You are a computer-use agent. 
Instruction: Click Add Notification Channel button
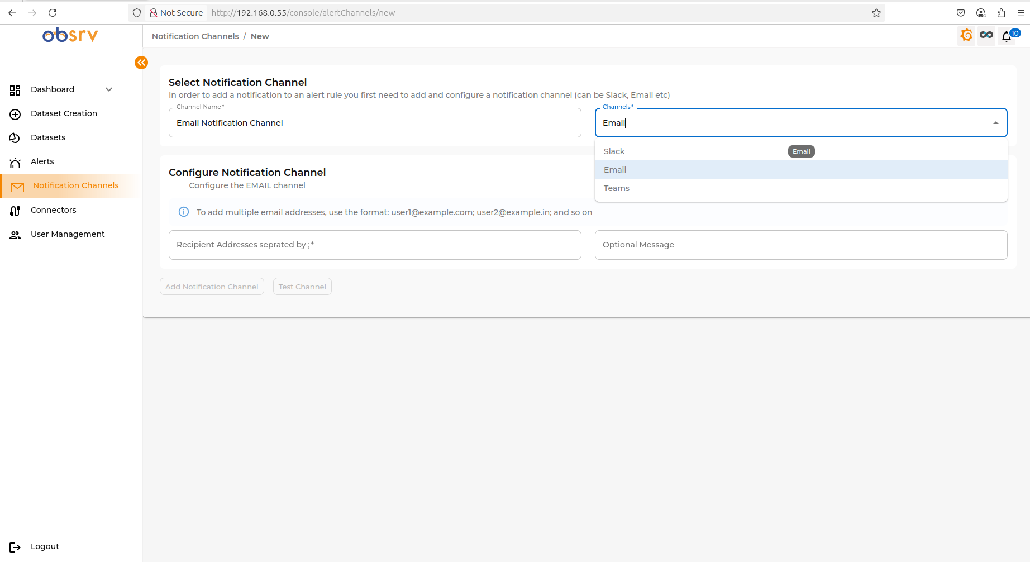pos(212,287)
